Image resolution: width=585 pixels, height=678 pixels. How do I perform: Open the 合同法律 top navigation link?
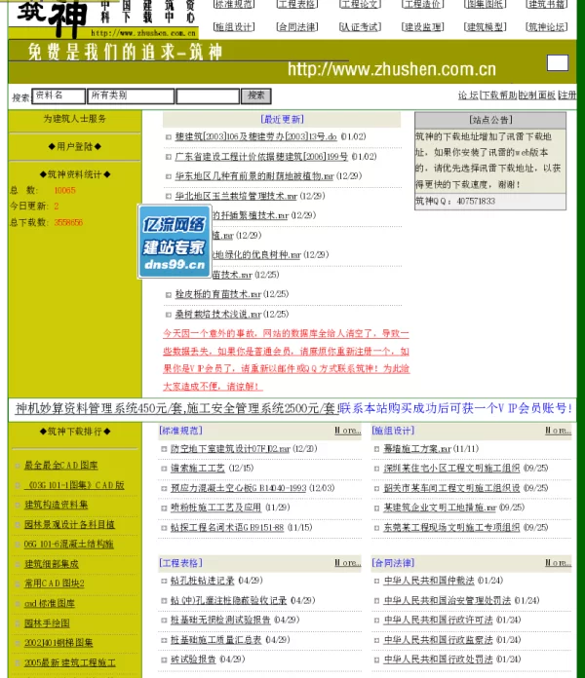(297, 27)
